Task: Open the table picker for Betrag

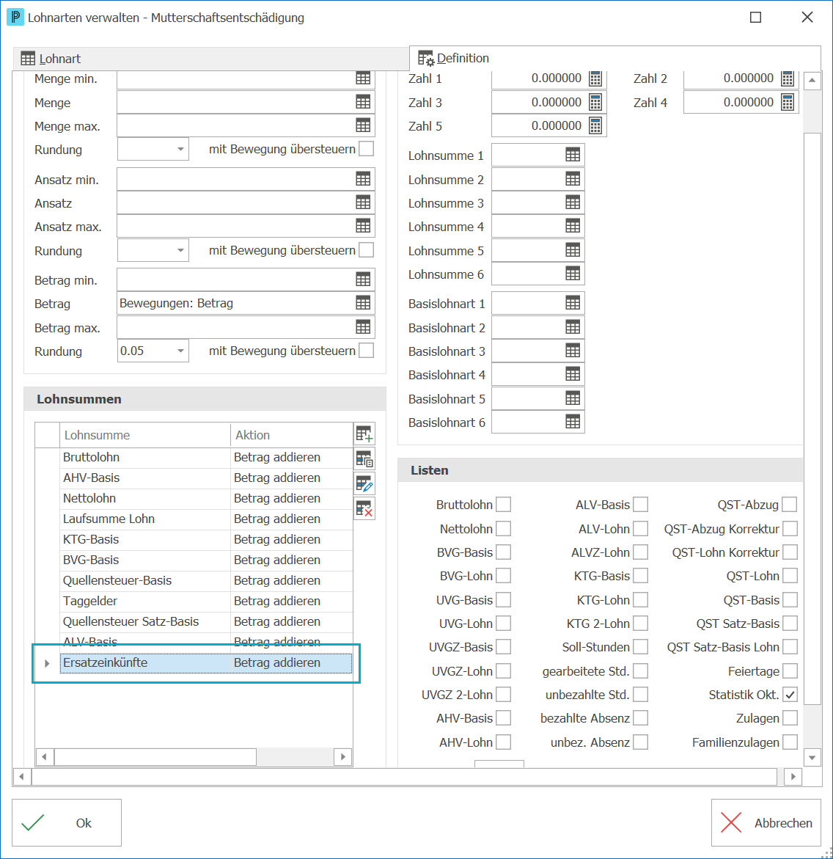Action: pyautogui.click(x=363, y=303)
